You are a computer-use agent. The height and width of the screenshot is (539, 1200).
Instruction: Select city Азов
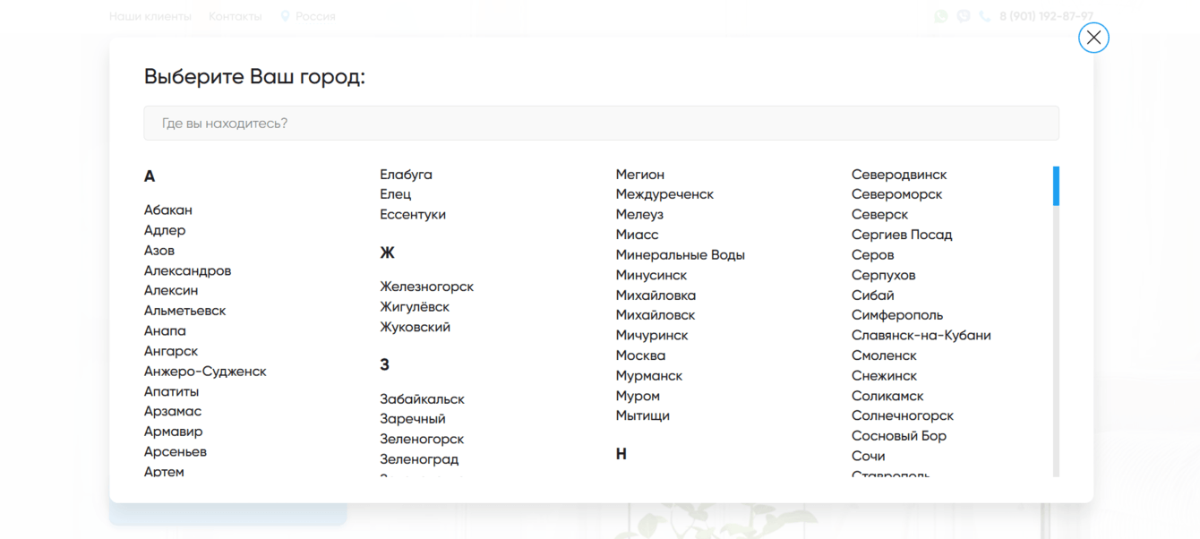[159, 251]
